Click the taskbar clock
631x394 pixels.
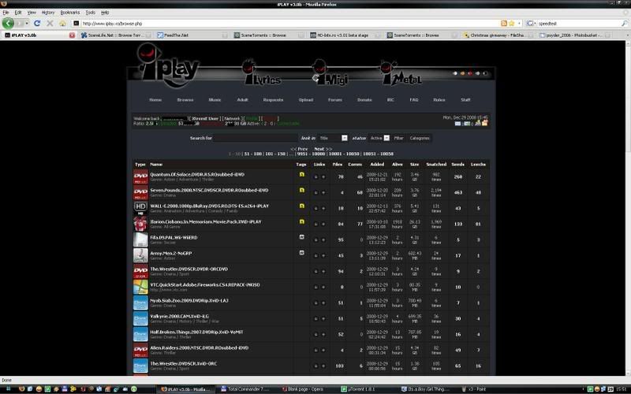point(621,388)
